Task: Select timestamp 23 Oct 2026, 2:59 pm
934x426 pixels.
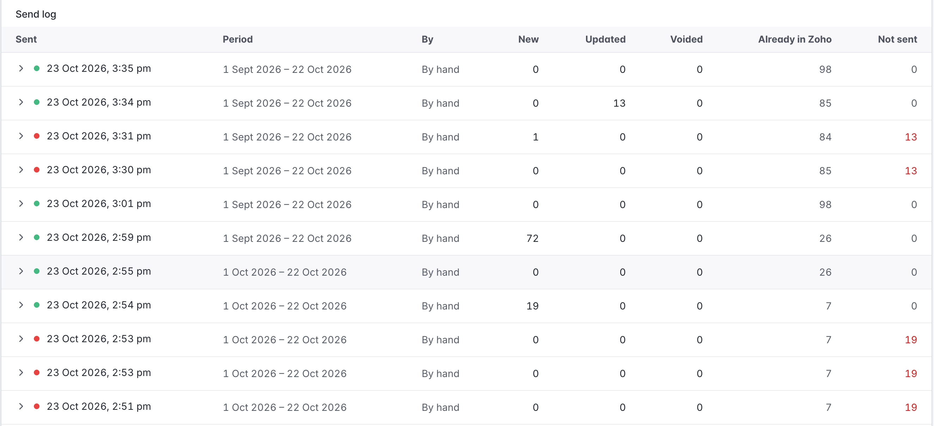Action: (99, 237)
